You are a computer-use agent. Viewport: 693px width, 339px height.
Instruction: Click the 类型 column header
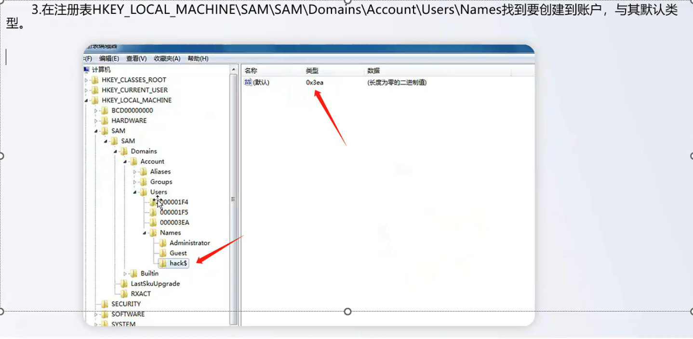click(312, 71)
